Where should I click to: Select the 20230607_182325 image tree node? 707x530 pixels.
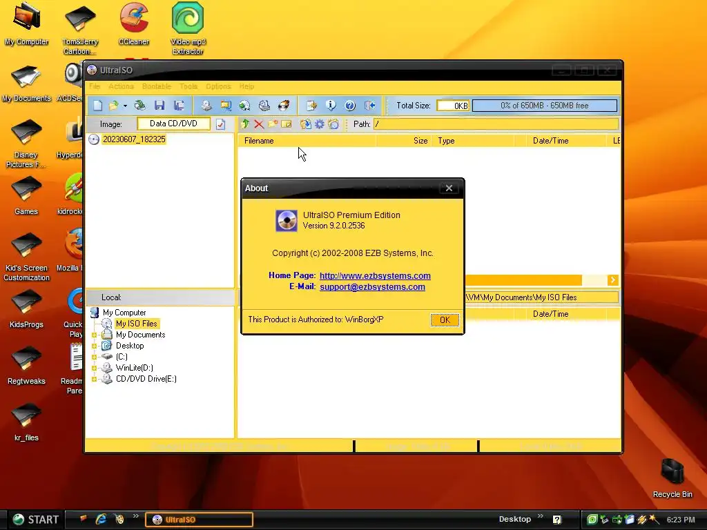[x=134, y=139]
